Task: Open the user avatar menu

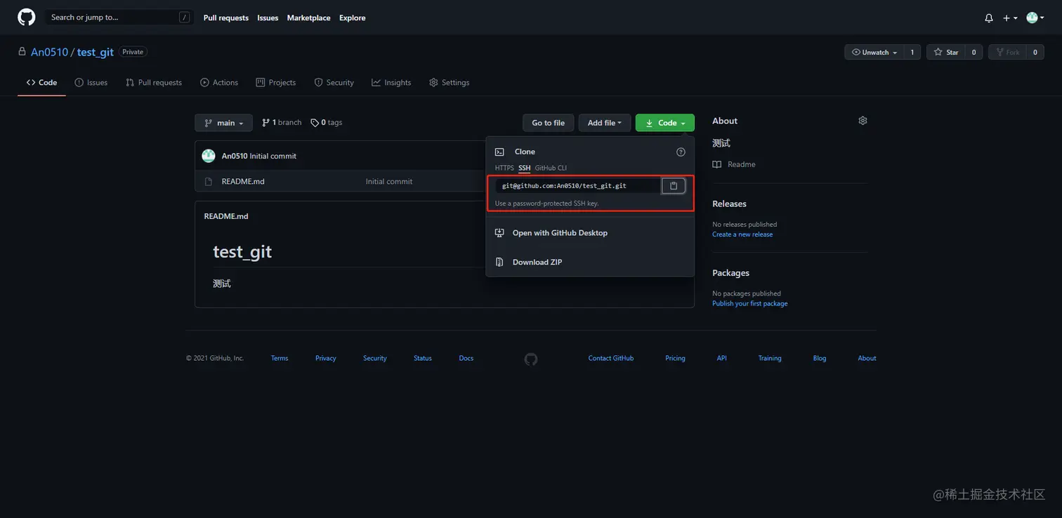Action: pyautogui.click(x=1035, y=18)
